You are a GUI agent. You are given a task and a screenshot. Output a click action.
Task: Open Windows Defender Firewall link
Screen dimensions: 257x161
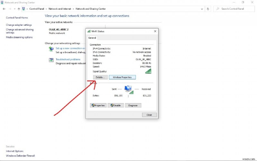[x=20, y=156]
